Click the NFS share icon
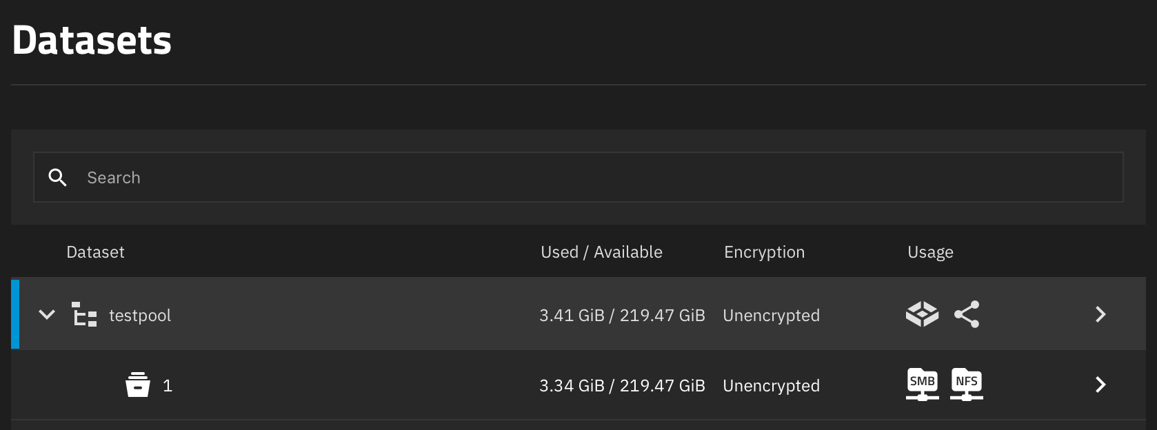 (x=967, y=385)
